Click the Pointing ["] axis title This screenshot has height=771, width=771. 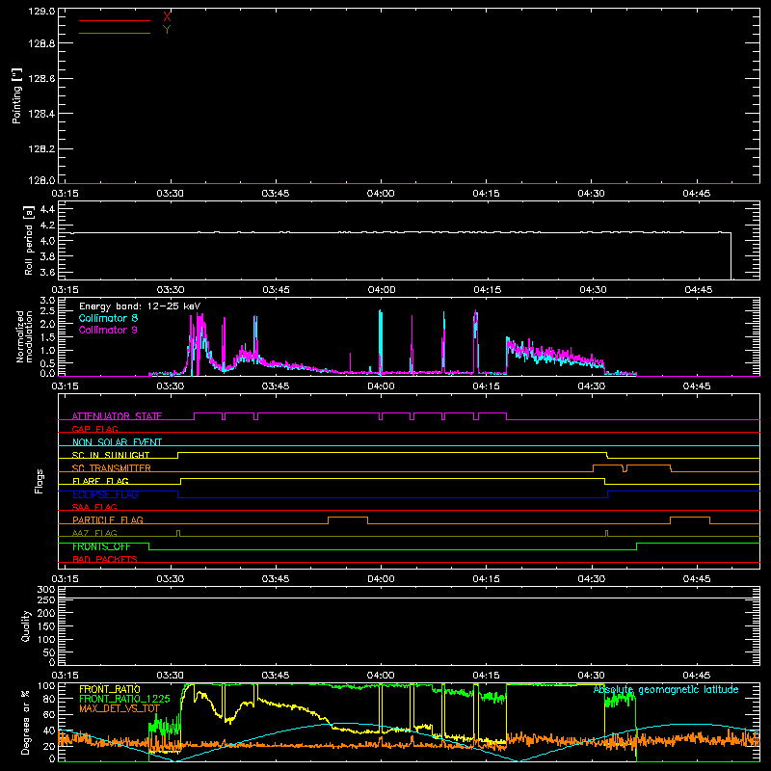(x=17, y=95)
